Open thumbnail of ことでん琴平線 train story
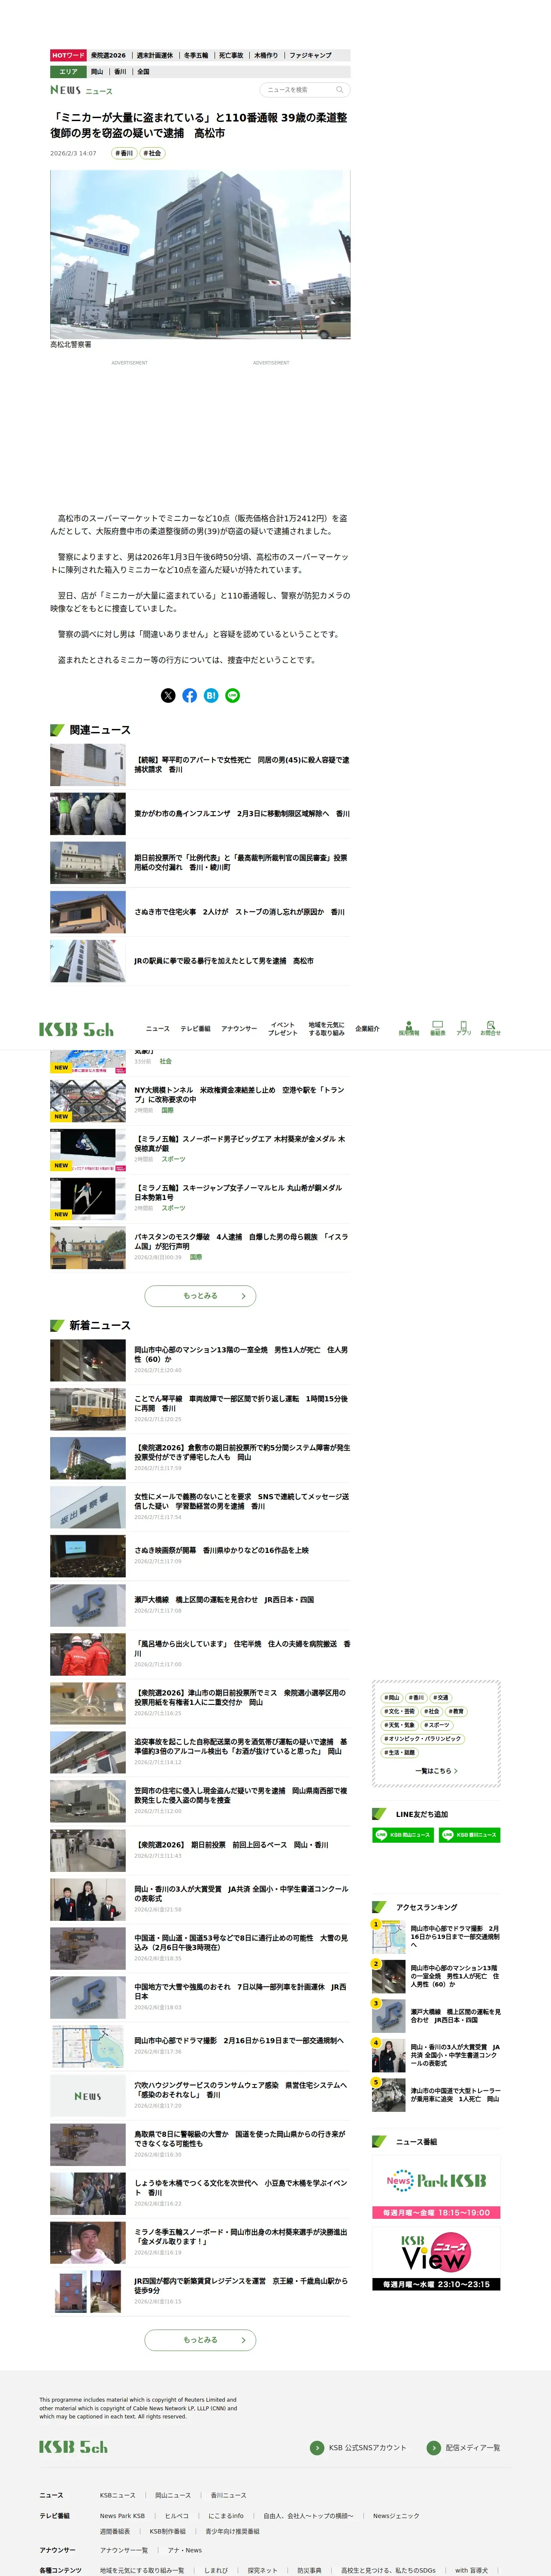Screen dimensions: 551x2576 pyautogui.click(x=88, y=1409)
